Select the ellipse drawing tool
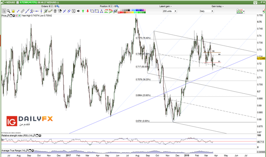The image size is (266, 157). tap(92, 11)
